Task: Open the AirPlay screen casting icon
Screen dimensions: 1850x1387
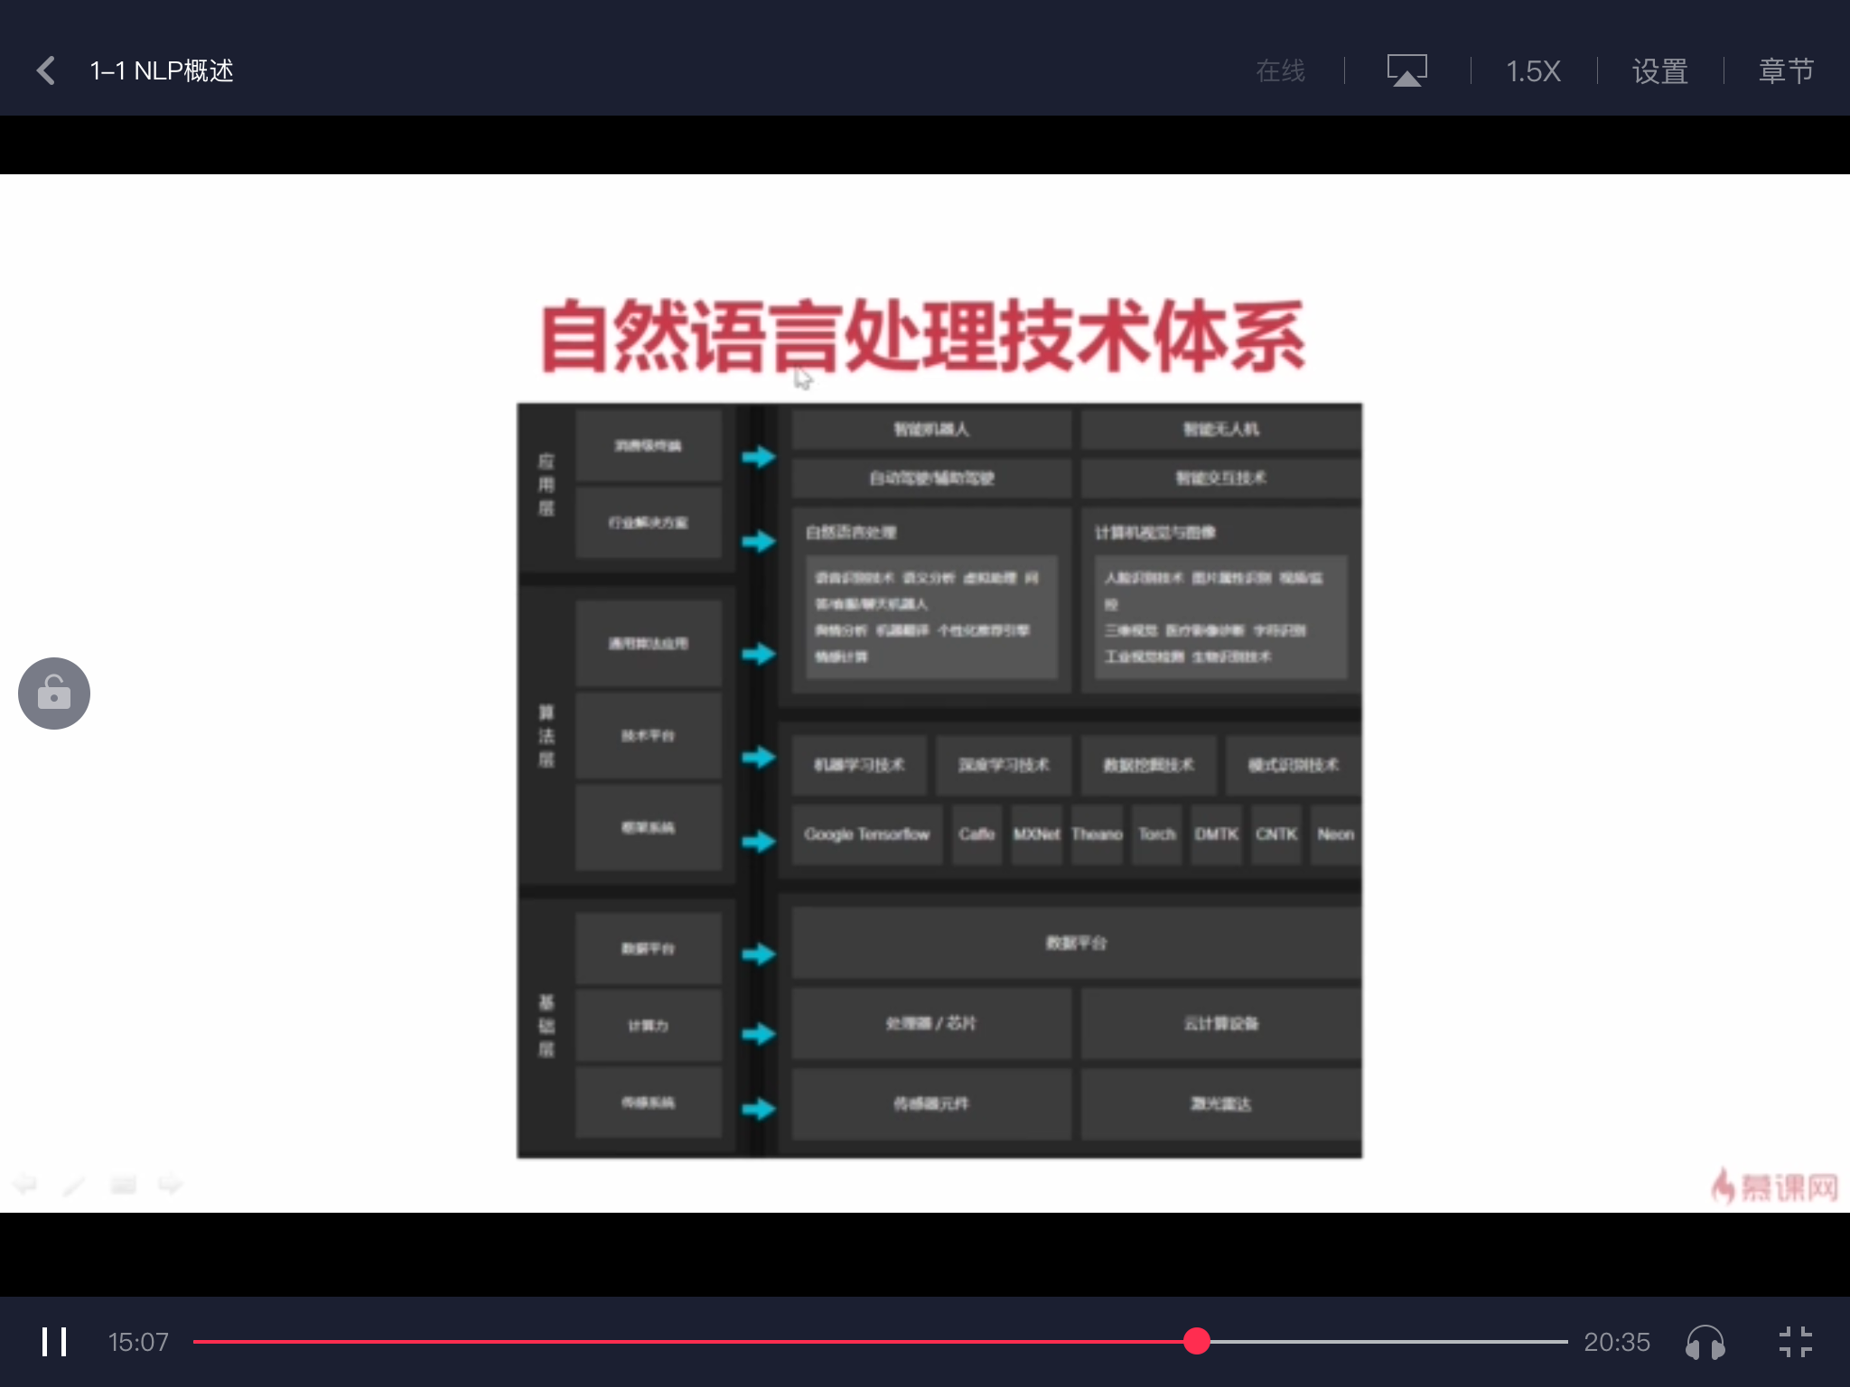Action: click(1406, 70)
